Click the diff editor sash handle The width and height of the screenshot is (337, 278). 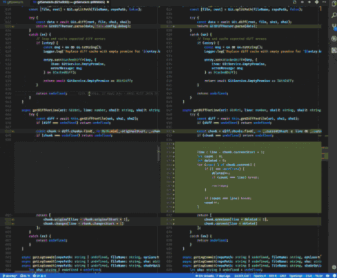tap(159, 153)
